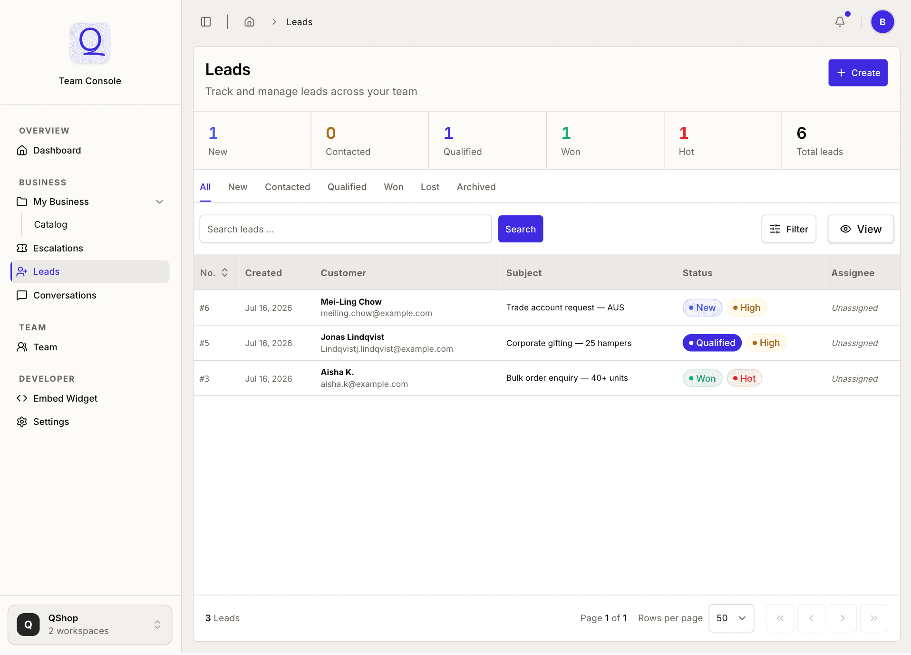Image resolution: width=911 pixels, height=655 pixels.
Task: Go to last page button
Action: pyautogui.click(x=874, y=618)
